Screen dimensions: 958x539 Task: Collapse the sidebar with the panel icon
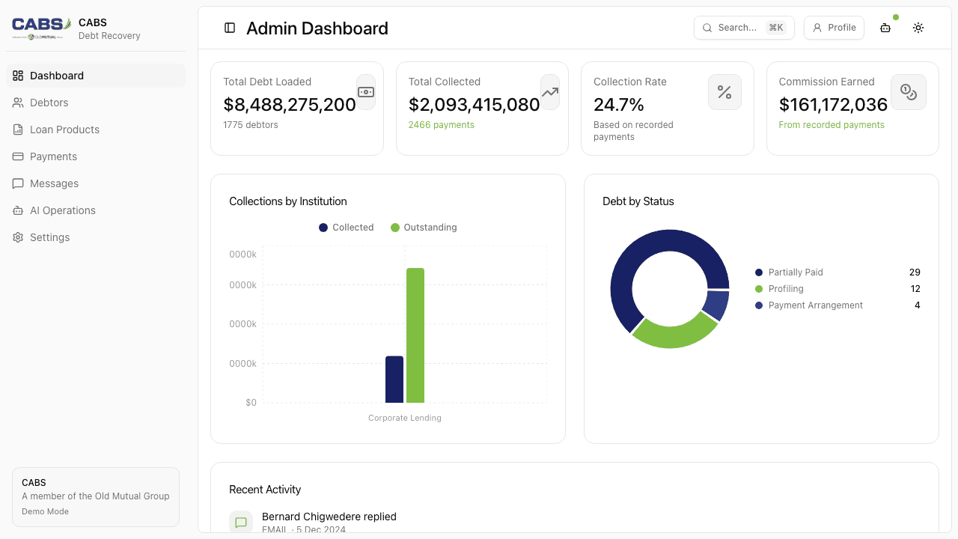pos(228,28)
